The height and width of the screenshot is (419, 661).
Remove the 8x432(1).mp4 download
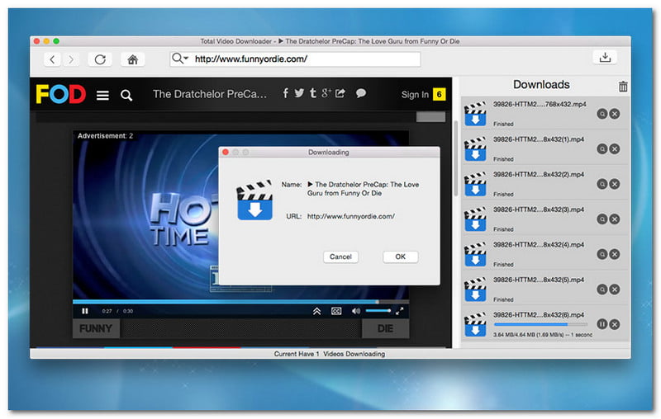click(x=615, y=149)
